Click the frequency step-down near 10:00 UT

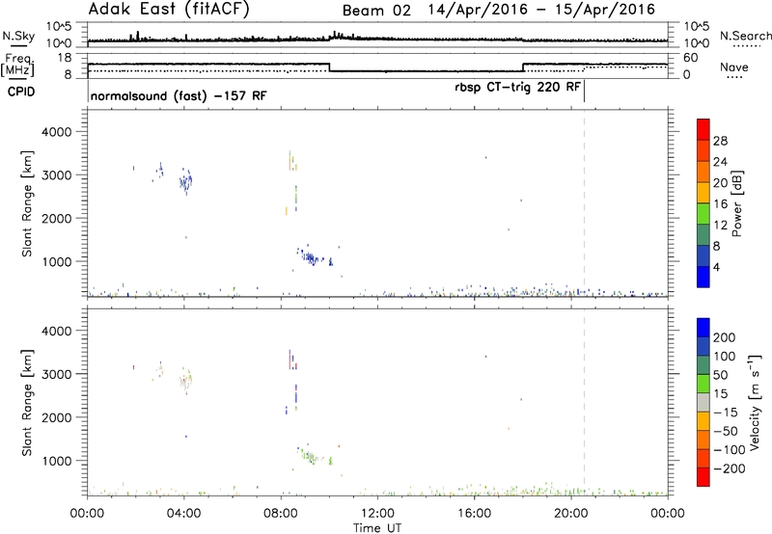tap(329, 67)
